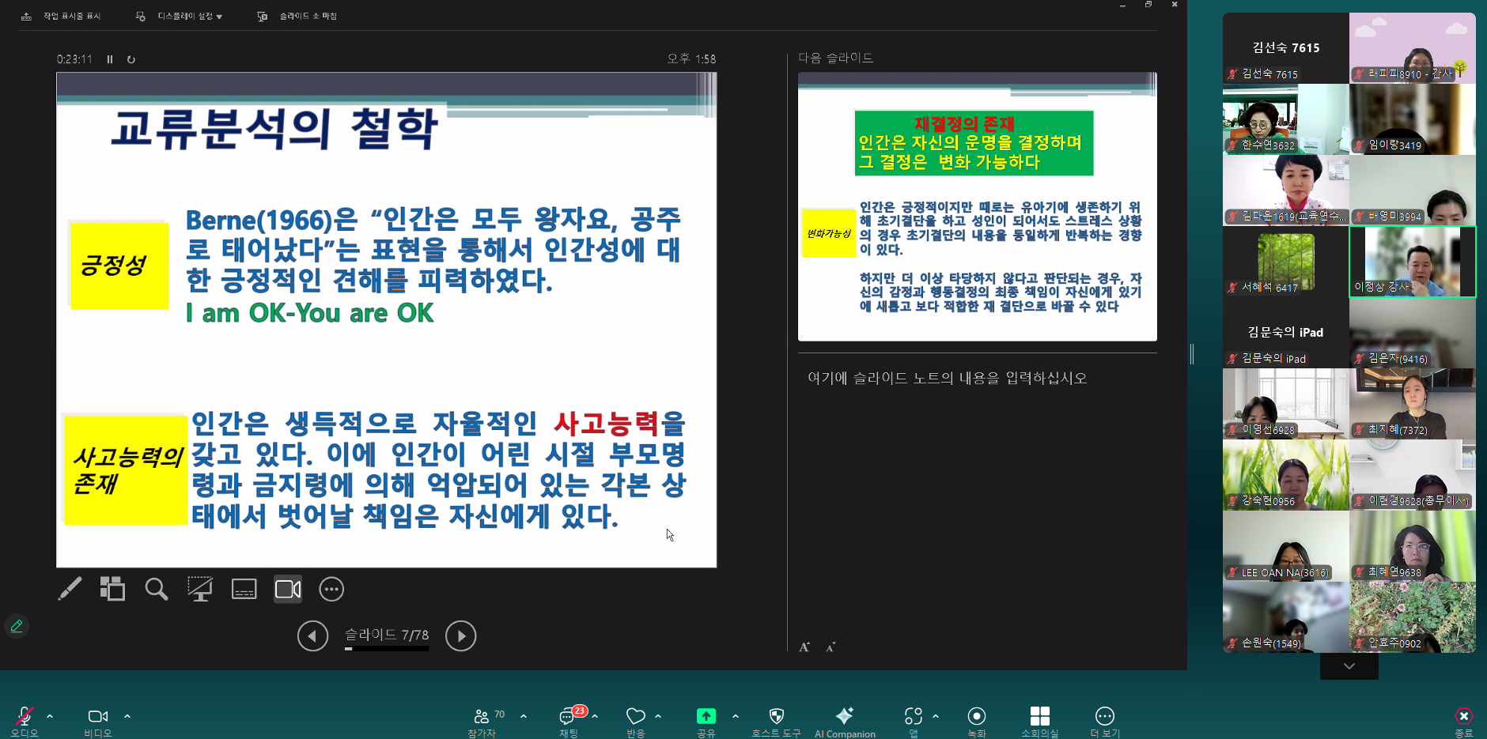The image size is (1487, 739).
Task: Click Show Taskbar in presenter view
Action: [x=62, y=16]
